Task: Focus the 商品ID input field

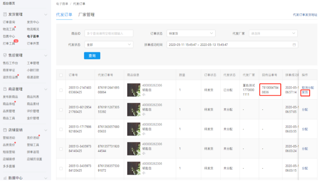Action: click(x=109, y=33)
